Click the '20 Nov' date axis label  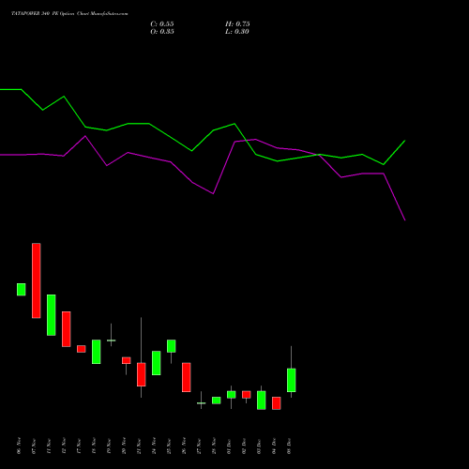[x=124, y=446]
